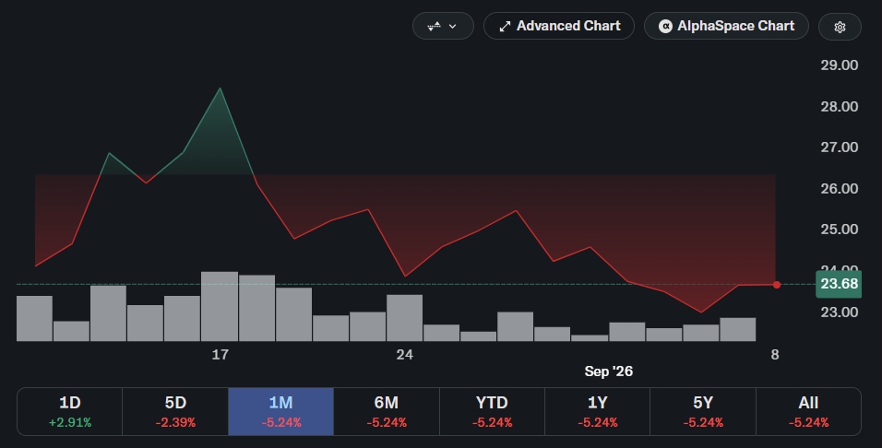Image resolution: width=882 pixels, height=448 pixels.
Task: Open the Advanced Chart
Action: (558, 26)
